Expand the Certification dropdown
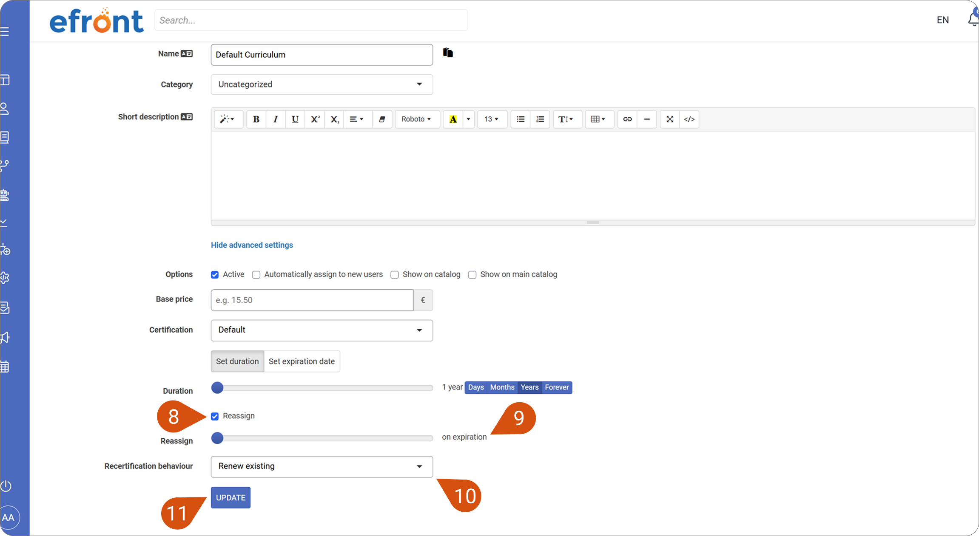Image resolution: width=979 pixels, height=536 pixels. click(322, 330)
